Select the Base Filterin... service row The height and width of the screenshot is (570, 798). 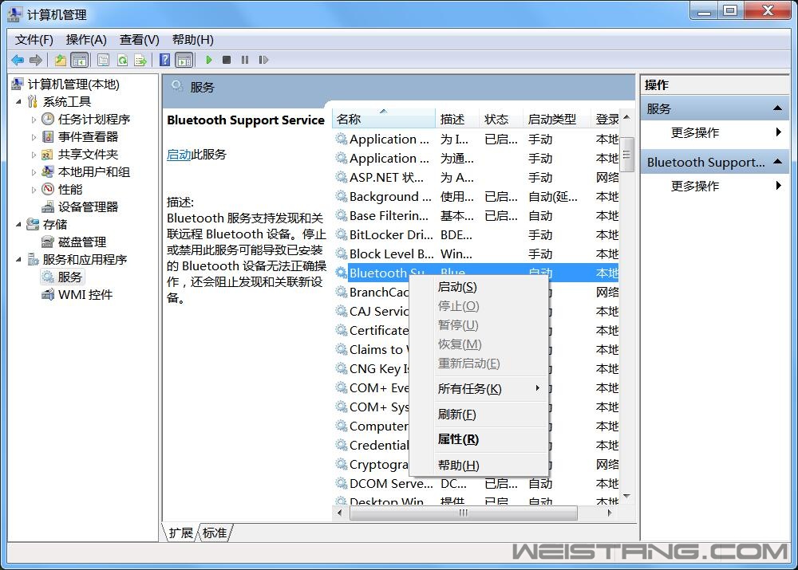click(476, 216)
